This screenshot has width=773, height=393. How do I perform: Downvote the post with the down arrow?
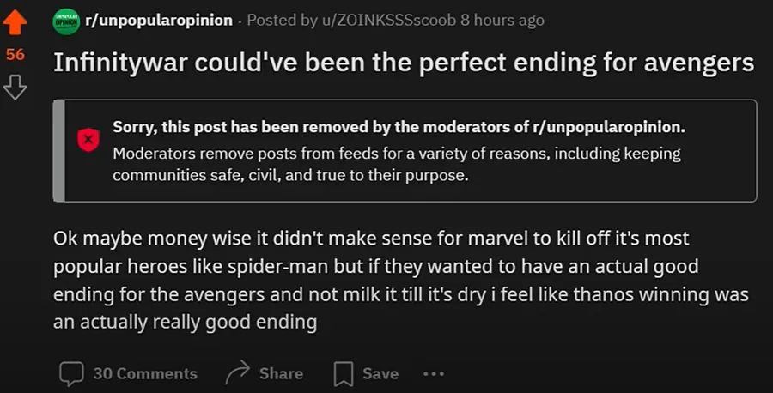pyautogui.click(x=15, y=88)
